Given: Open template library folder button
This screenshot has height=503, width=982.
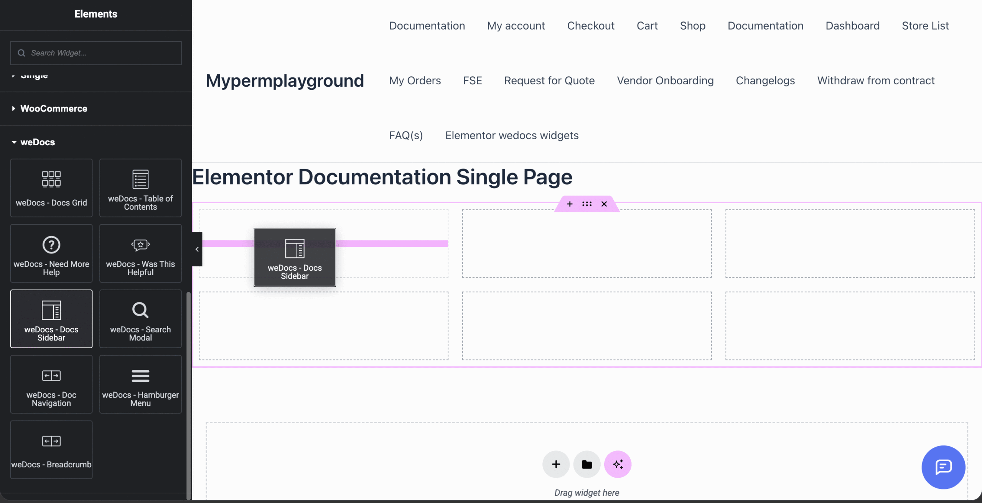Looking at the screenshot, I should click(x=587, y=464).
